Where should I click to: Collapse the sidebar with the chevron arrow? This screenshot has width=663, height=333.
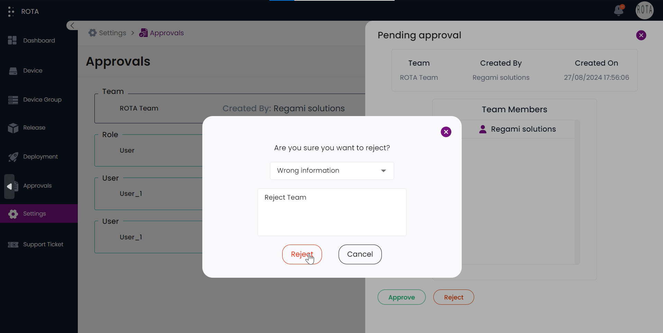point(72,26)
